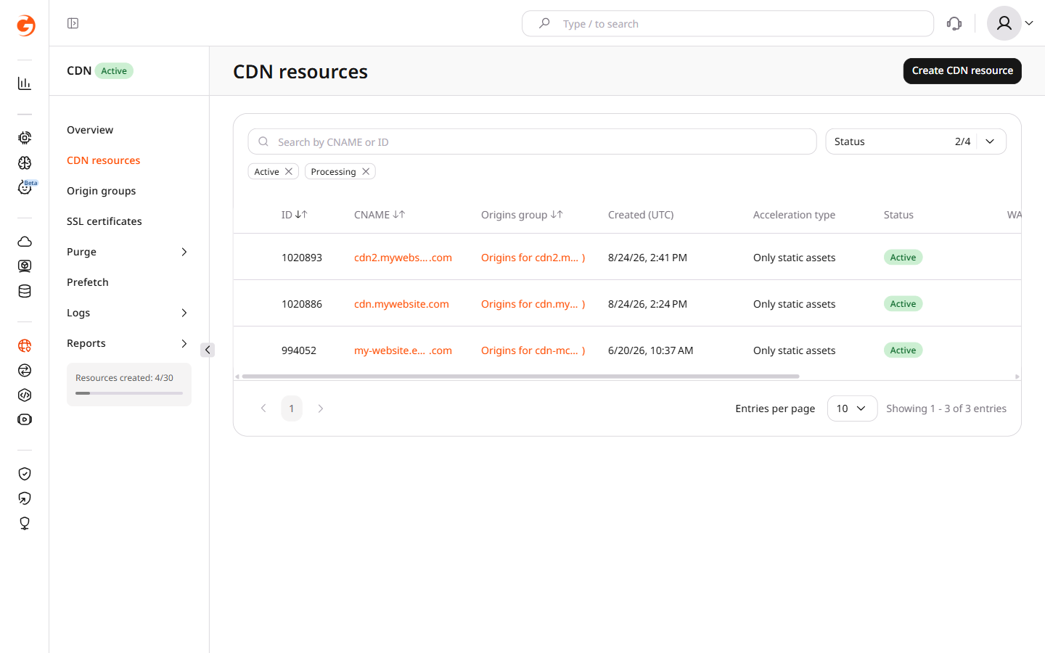Click created date 8/24/26, 2:24 PM
1045x653 pixels.
point(647,304)
